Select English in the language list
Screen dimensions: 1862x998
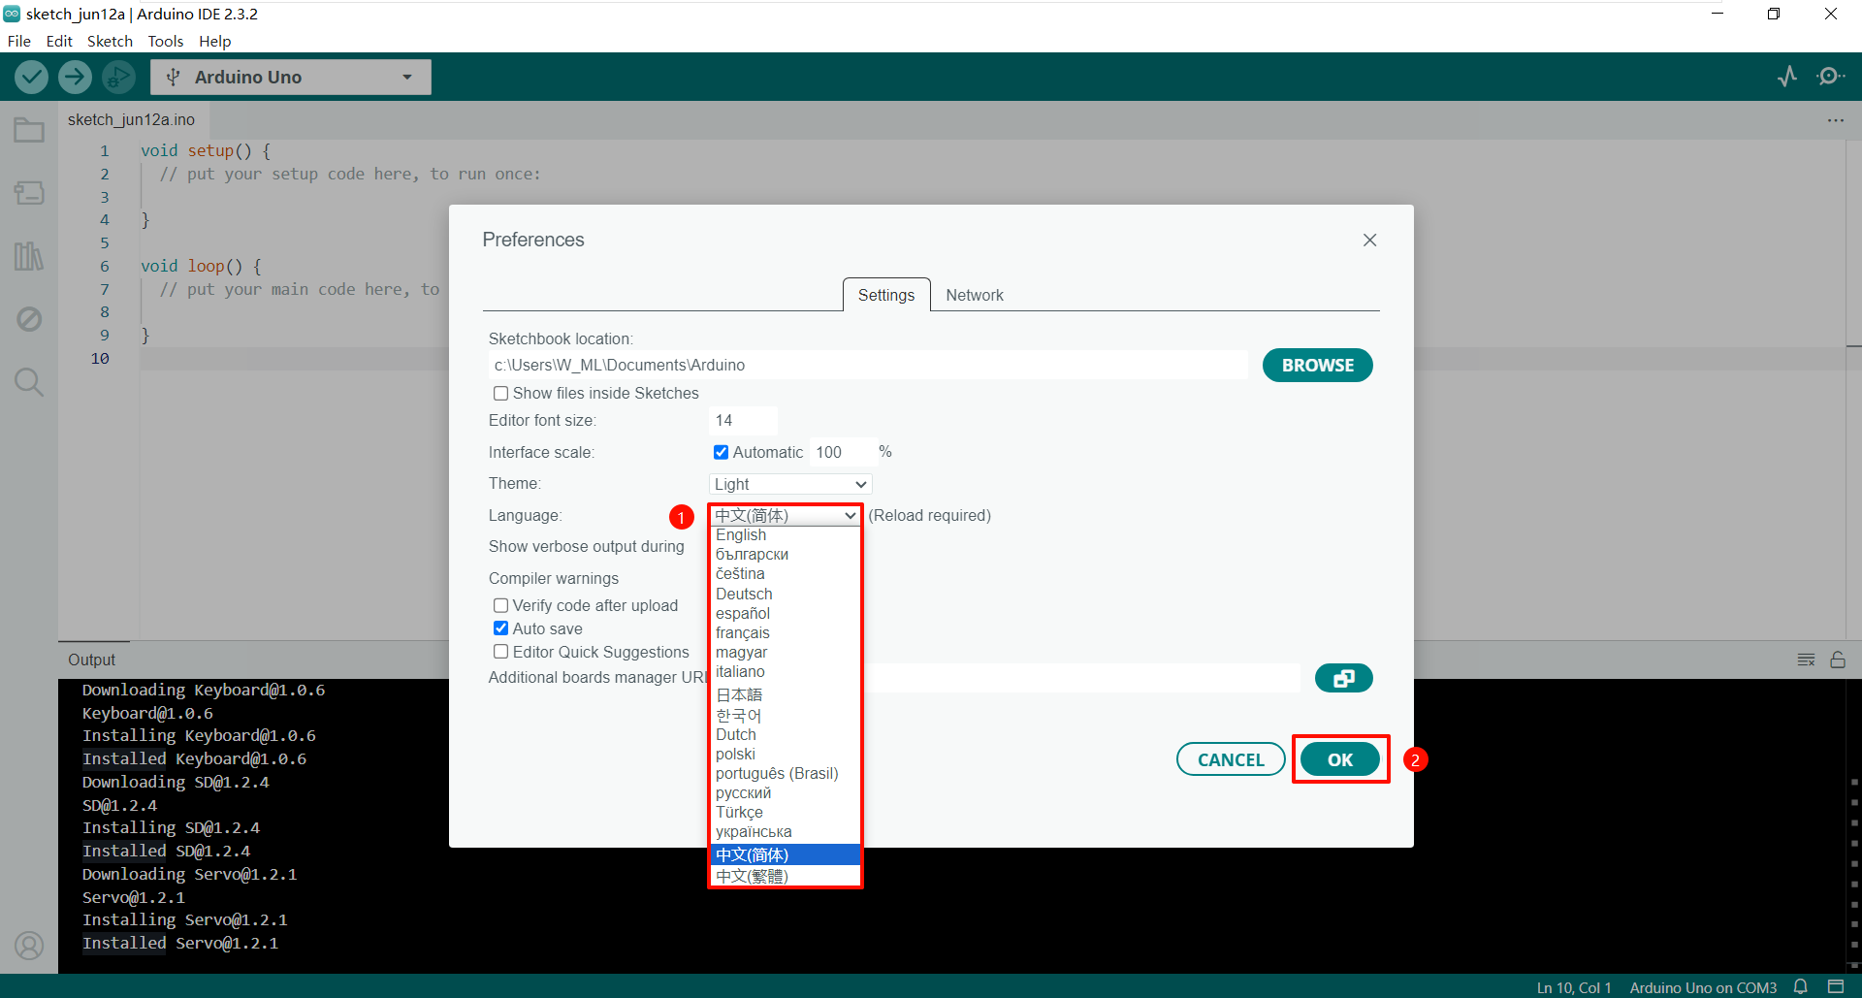(x=786, y=535)
